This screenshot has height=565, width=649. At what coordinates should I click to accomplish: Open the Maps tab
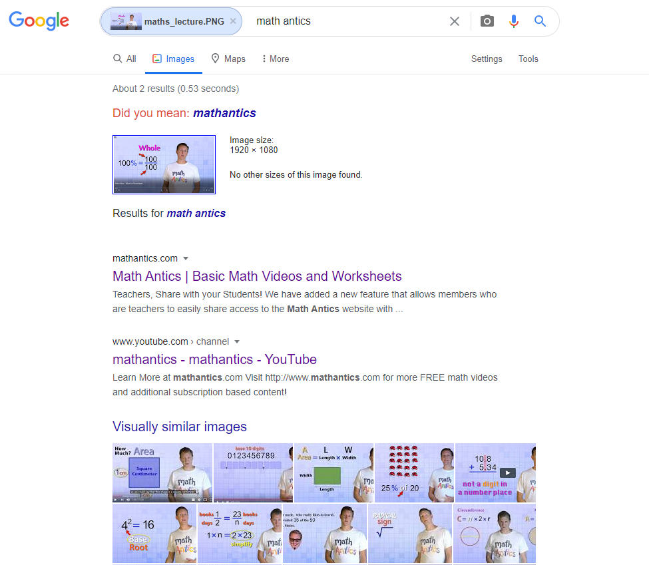(228, 59)
